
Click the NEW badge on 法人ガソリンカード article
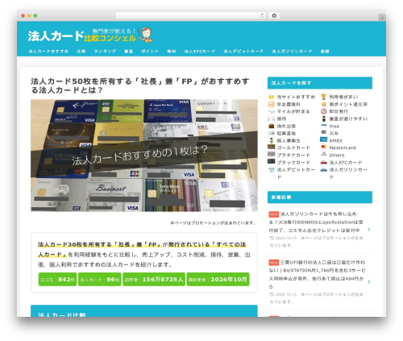[274, 214]
